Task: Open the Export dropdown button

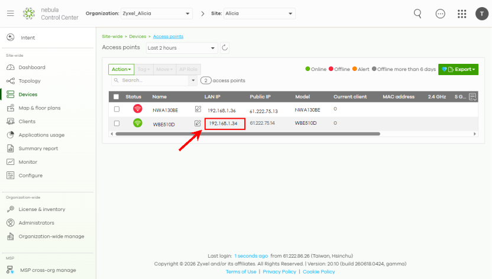Action: (458, 69)
